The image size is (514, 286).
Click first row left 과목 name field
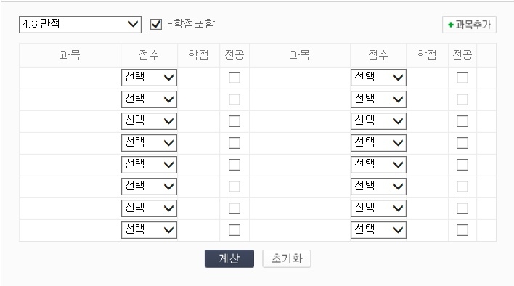click(x=70, y=78)
